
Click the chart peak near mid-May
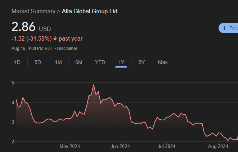coord(94,85)
